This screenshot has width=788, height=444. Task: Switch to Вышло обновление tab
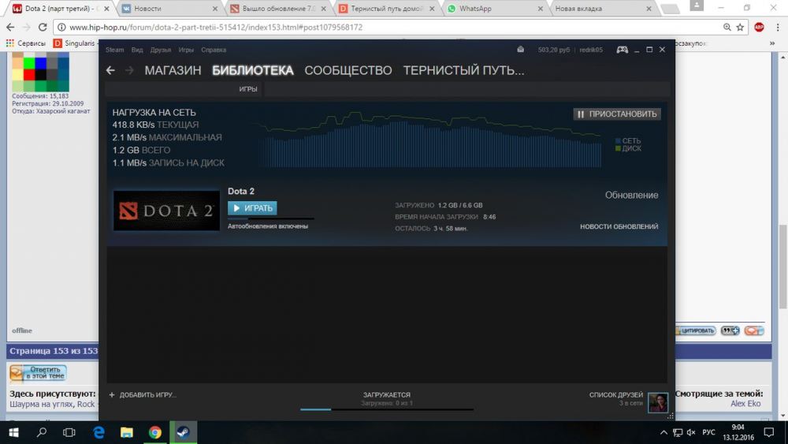point(277,9)
